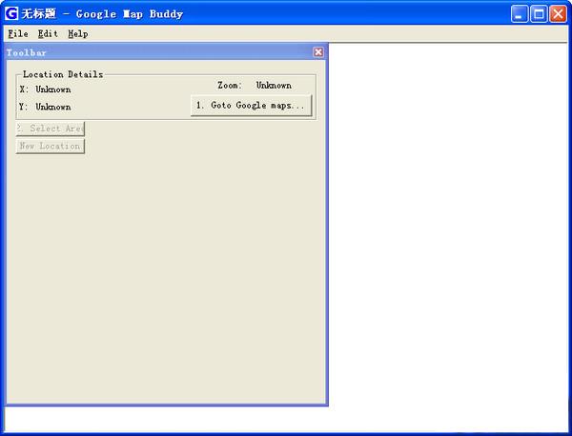Click the Zoom level Unknown value
572x436 pixels.
274,86
